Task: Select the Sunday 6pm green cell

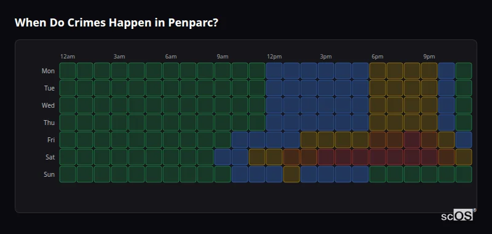Action: (378, 174)
